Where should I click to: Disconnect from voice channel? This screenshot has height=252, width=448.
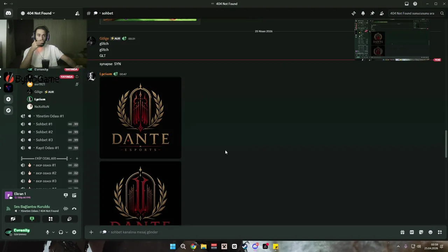coord(74,209)
